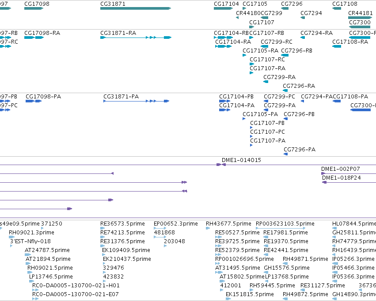Viewport: 376px width, 301px height.
Task: Open the CG17104-RA transcript label
Action: pos(233,41)
